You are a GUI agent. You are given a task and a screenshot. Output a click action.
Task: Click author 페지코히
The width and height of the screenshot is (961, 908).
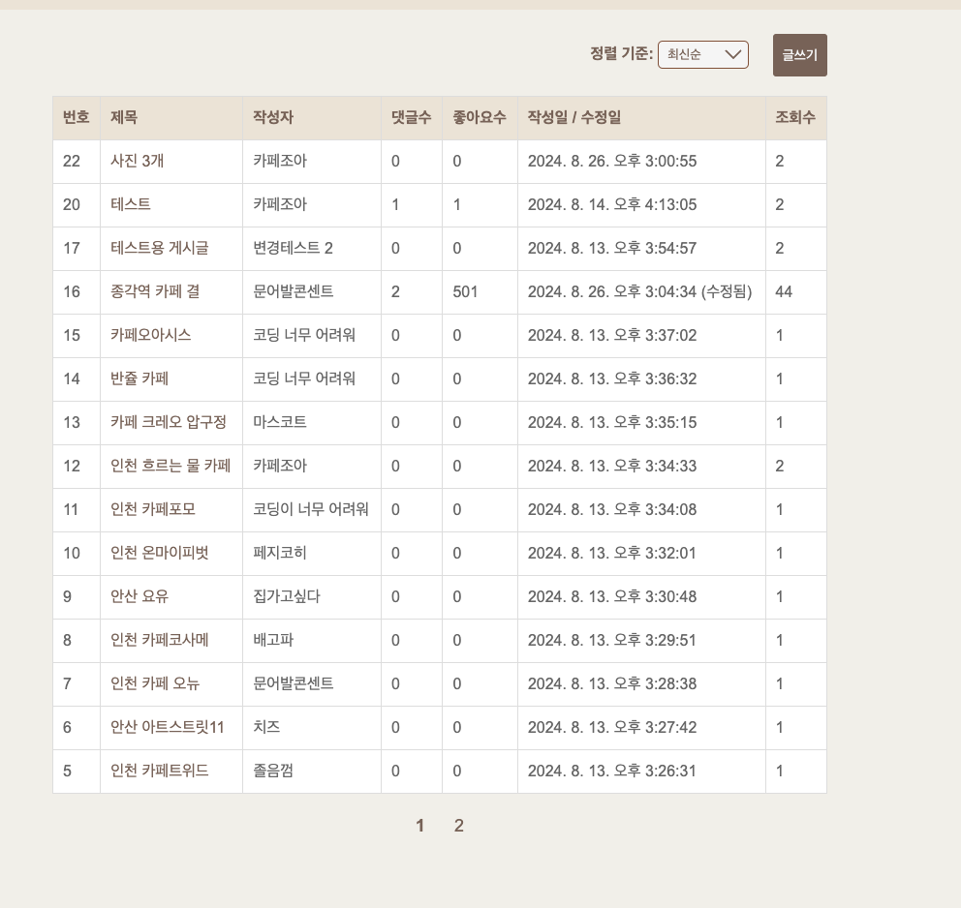tap(279, 553)
